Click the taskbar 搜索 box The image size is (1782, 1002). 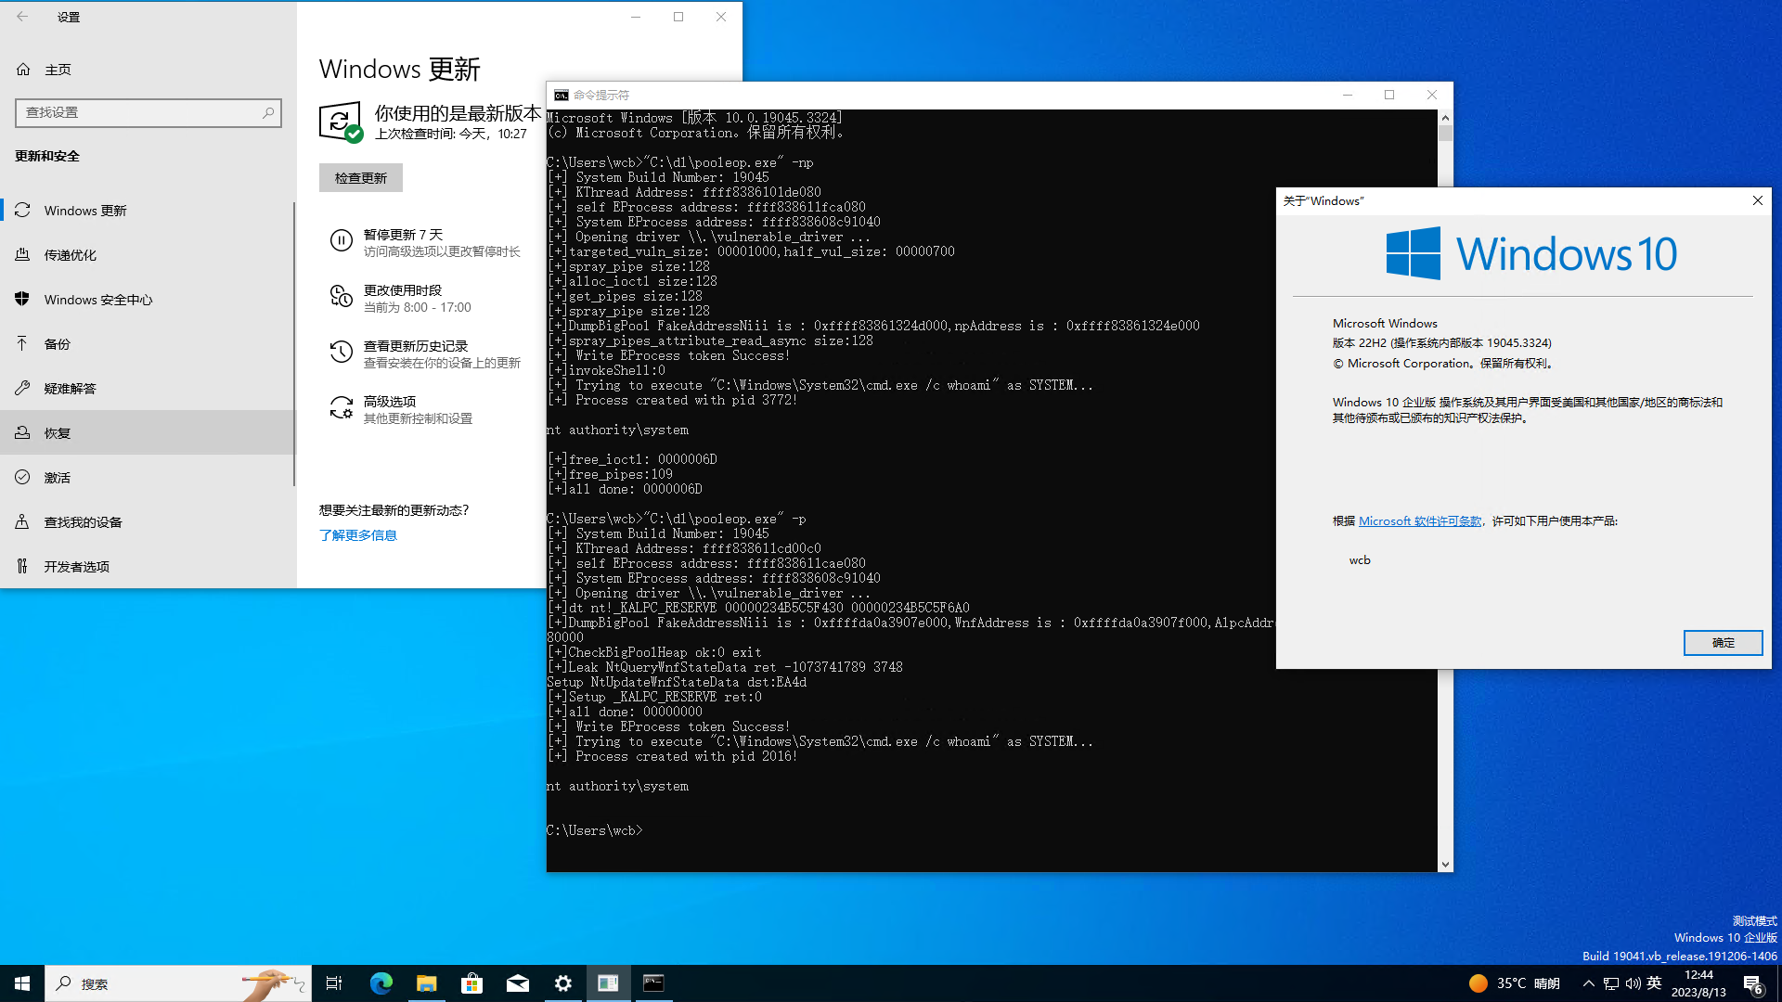click(x=177, y=983)
